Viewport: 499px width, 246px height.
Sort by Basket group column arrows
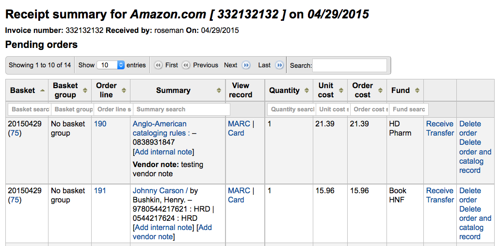click(x=85, y=91)
